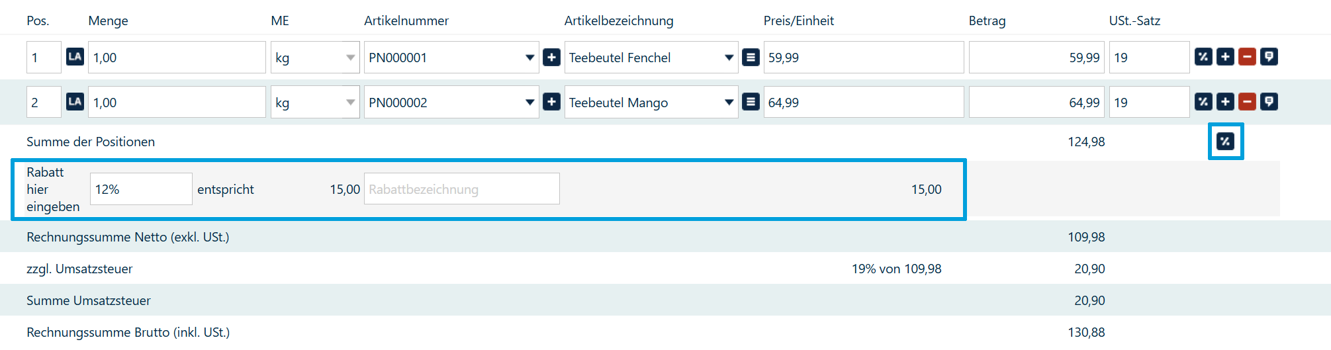Open the Teebeutel Mango article name dropdown
The height and width of the screenshot is (350, 1331).
tap(729, 103)
